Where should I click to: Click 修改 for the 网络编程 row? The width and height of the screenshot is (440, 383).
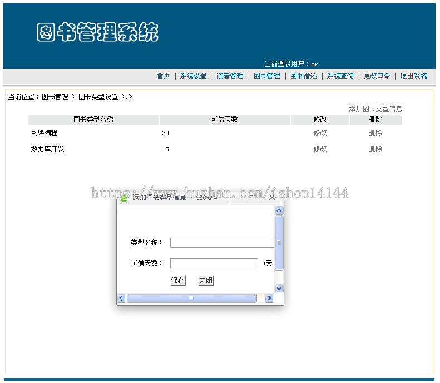coord(320,133)
